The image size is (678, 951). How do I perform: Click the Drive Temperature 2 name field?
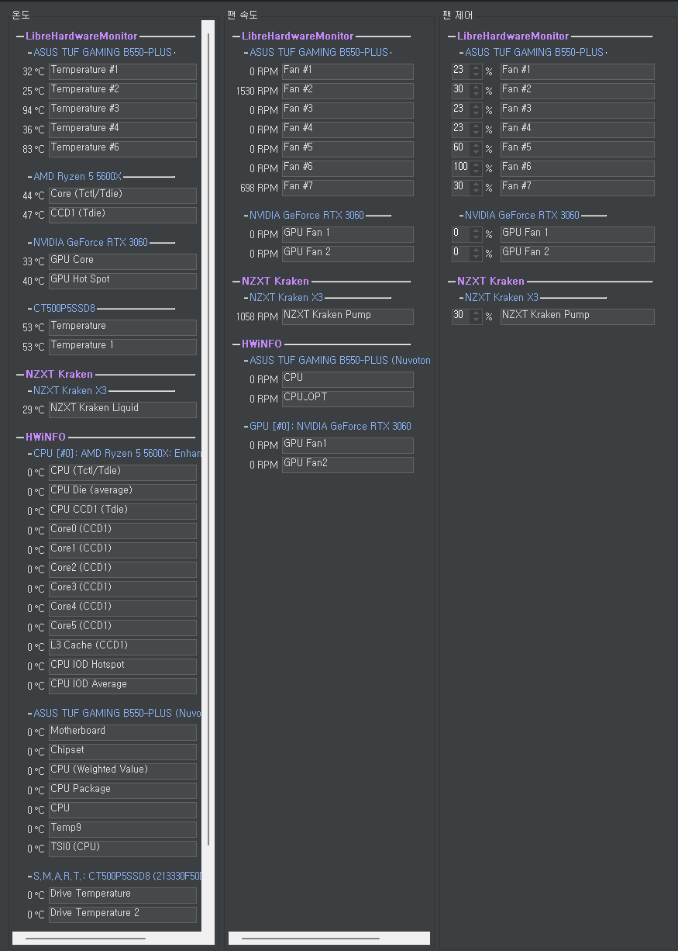pos(122,915)
